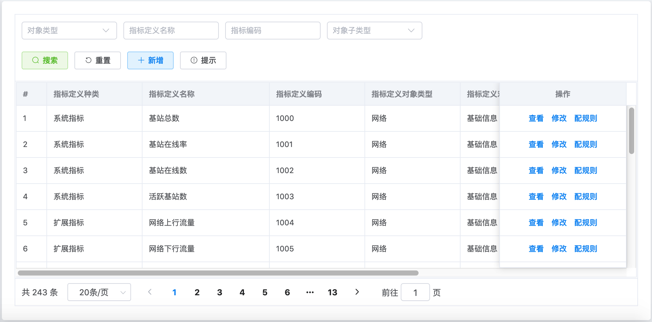The image size is (652, 322).
Task: Jump to page 13 in pagination
Action: click(332, 292)
